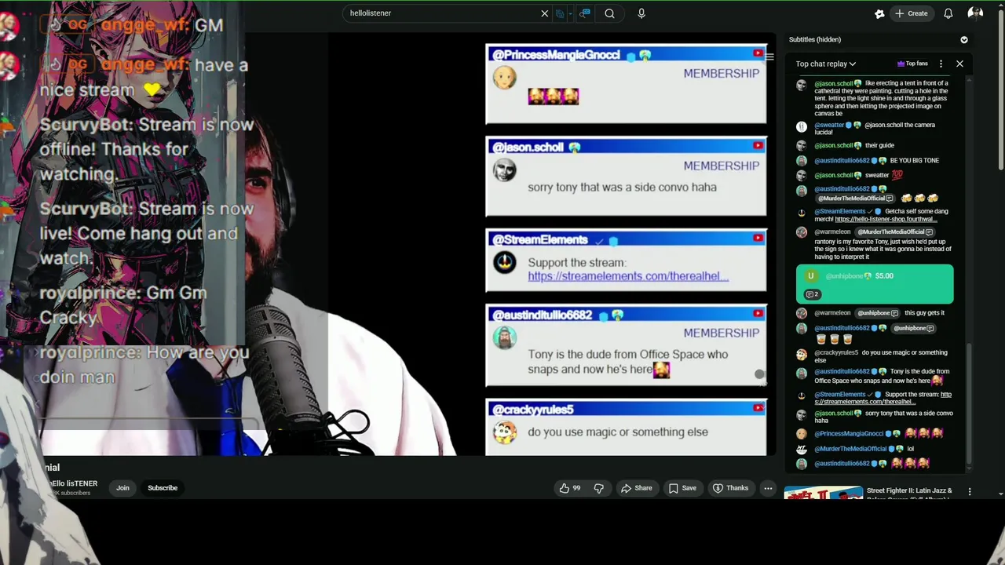Dislike the video with thumbs down
The width and height of the screenshot is (1005, 565).
599,488
